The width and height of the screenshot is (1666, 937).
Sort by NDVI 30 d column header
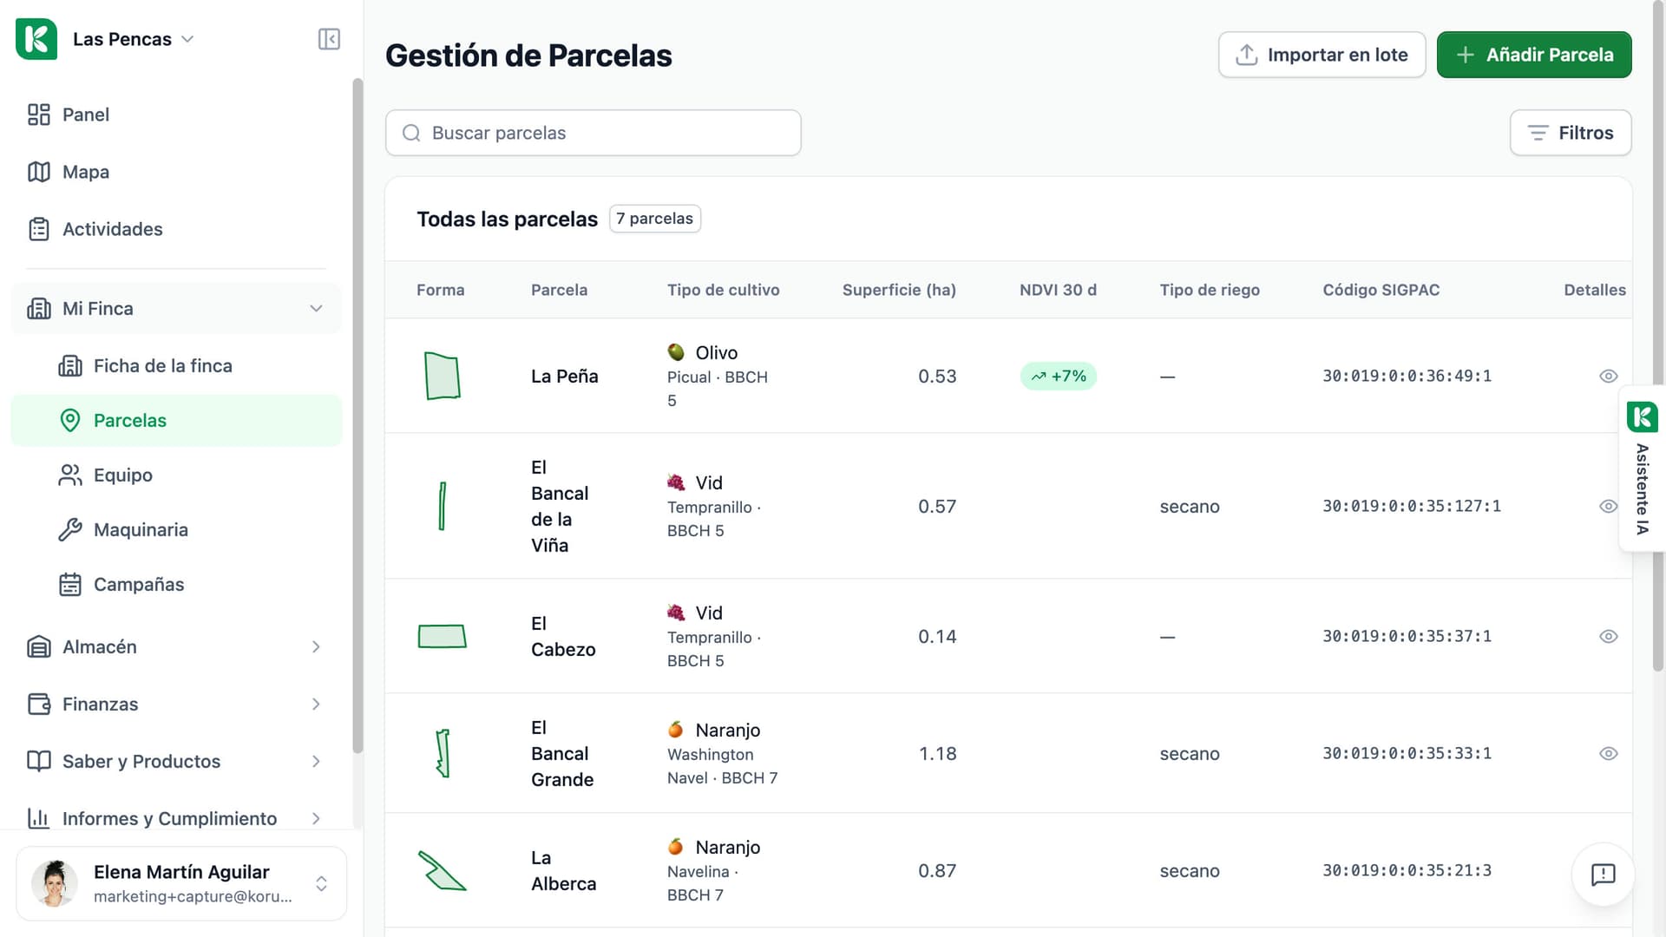[x=1058, y=290]
